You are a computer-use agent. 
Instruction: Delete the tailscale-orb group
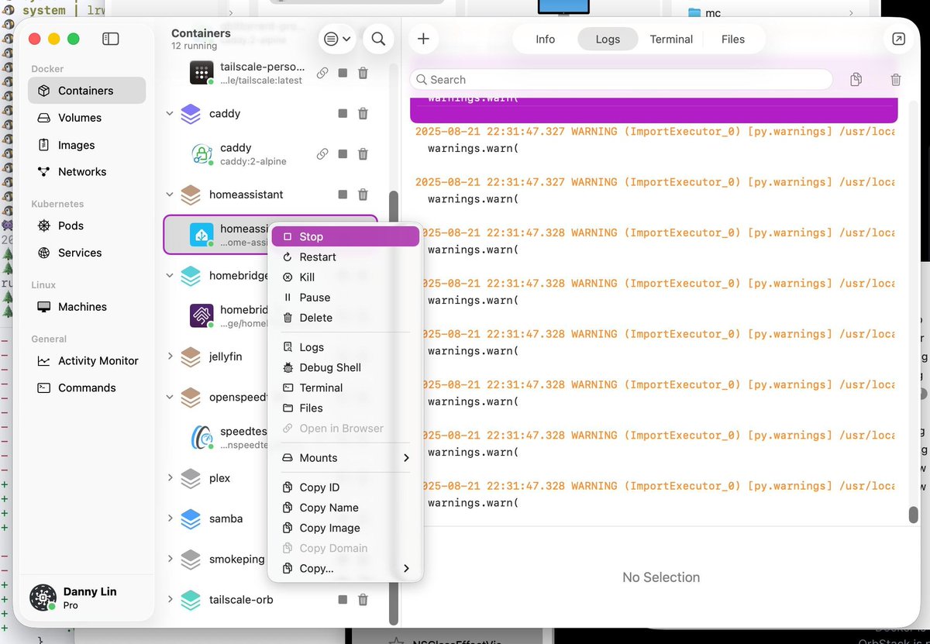[363, 599]
